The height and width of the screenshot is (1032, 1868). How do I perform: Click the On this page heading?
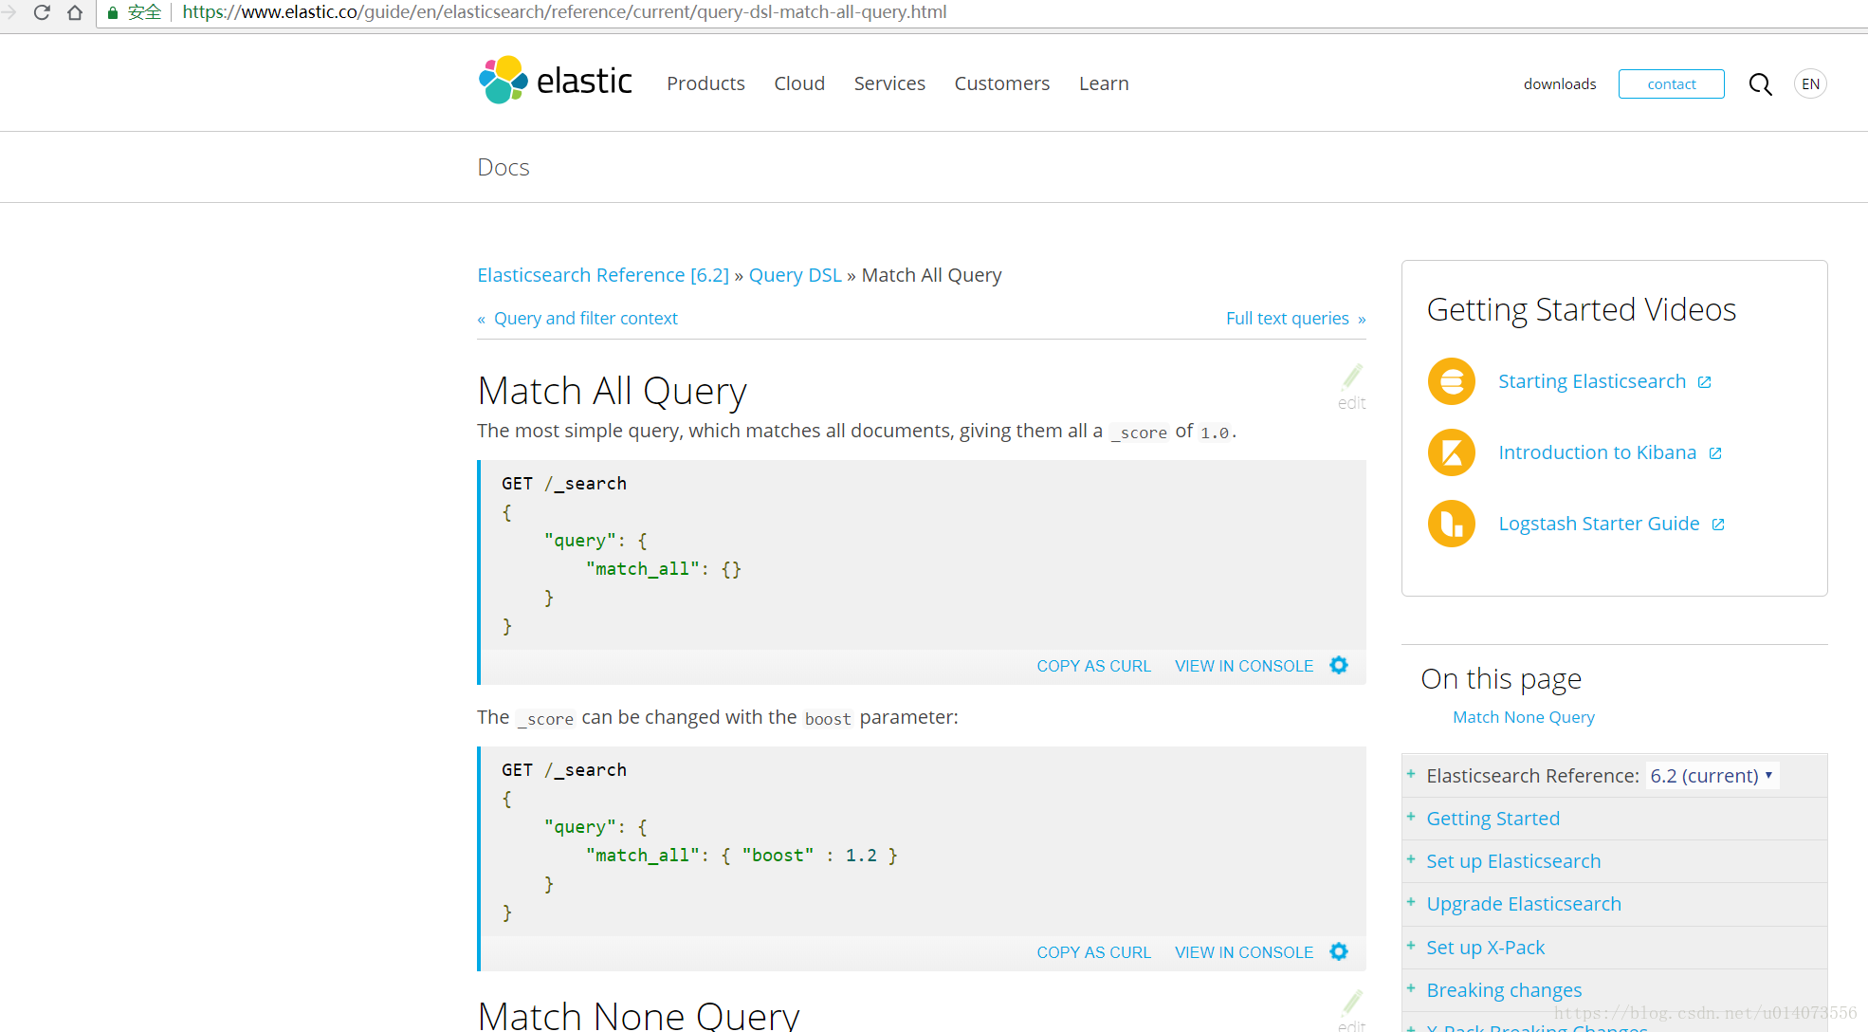1501,679
